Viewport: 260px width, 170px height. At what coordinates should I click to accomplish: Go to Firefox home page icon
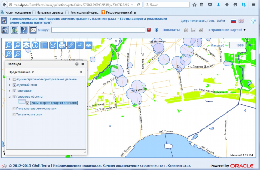227,5
